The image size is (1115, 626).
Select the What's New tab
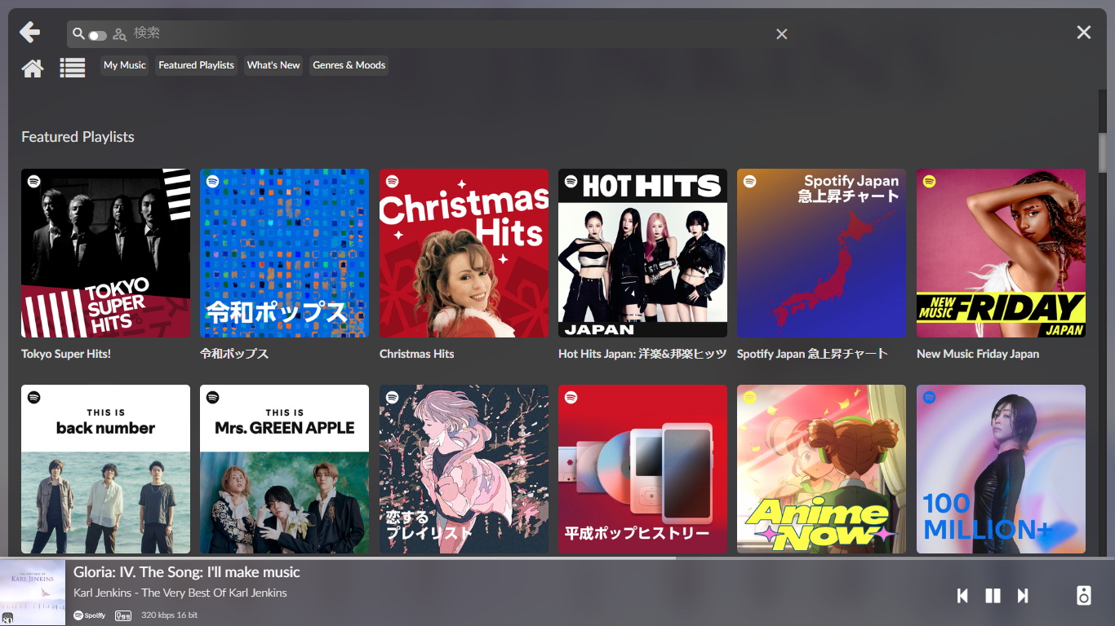click(273, 65)
